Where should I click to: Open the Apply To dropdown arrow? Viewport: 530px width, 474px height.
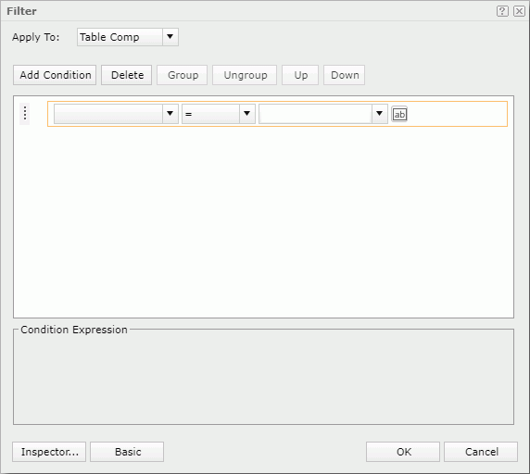point(170,37)
